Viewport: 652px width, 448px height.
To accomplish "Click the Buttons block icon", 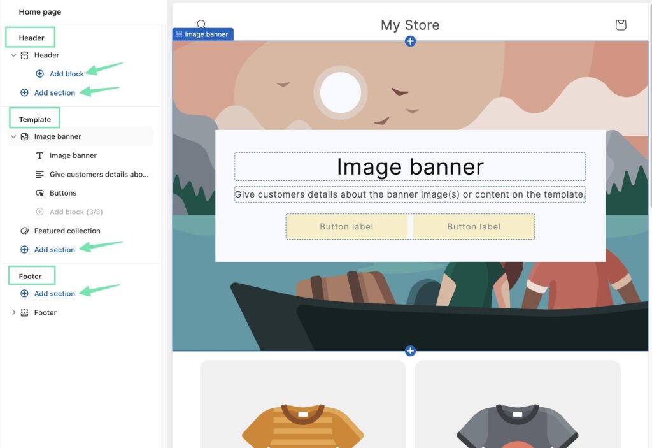I will (x=39, y=193).
